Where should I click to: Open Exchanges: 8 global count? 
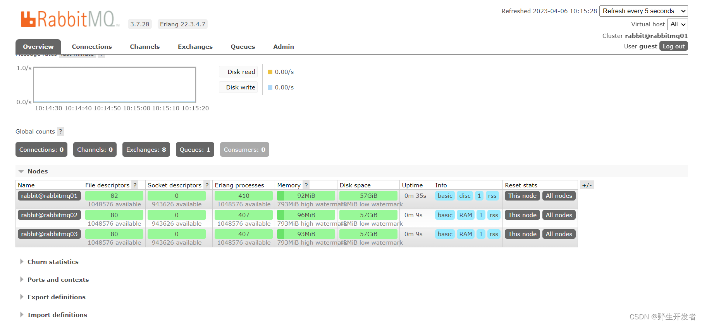(146, 150)
